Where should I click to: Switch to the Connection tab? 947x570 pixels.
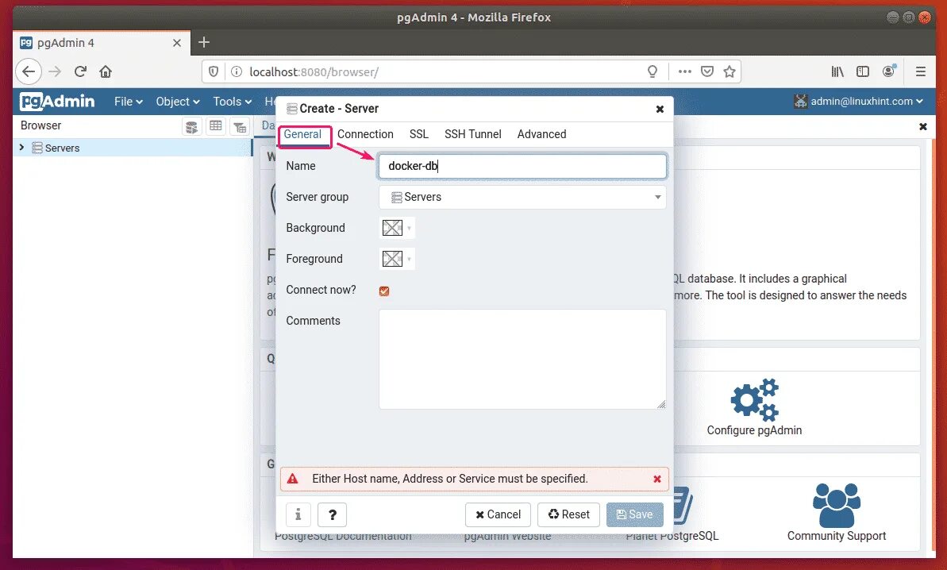365,134
